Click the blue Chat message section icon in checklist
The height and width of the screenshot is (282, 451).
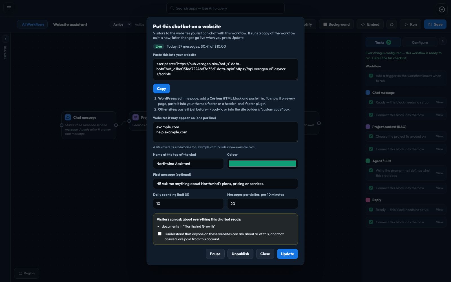click(368, 92)
